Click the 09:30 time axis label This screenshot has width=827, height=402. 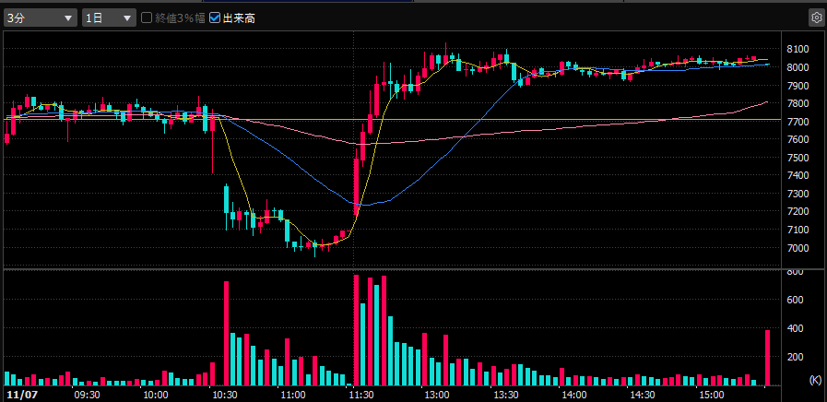click(x=88, y=395)
